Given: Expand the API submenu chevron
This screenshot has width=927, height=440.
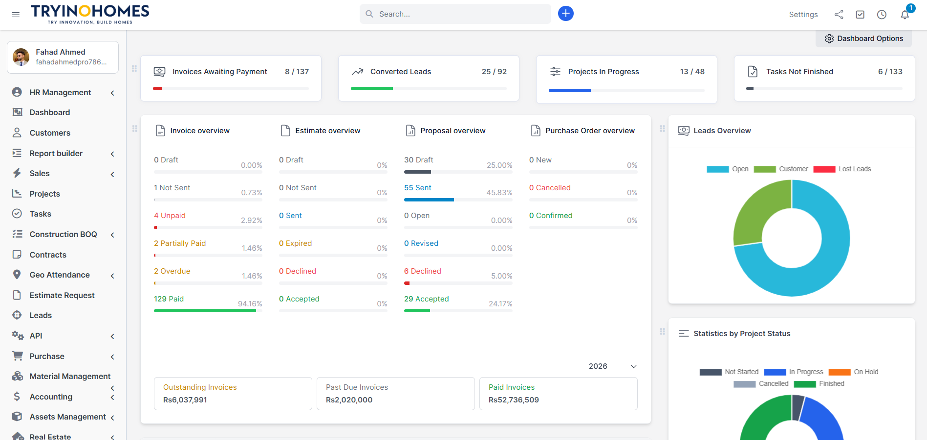Looking at the screenshot, I should click(x=112, y=337).
